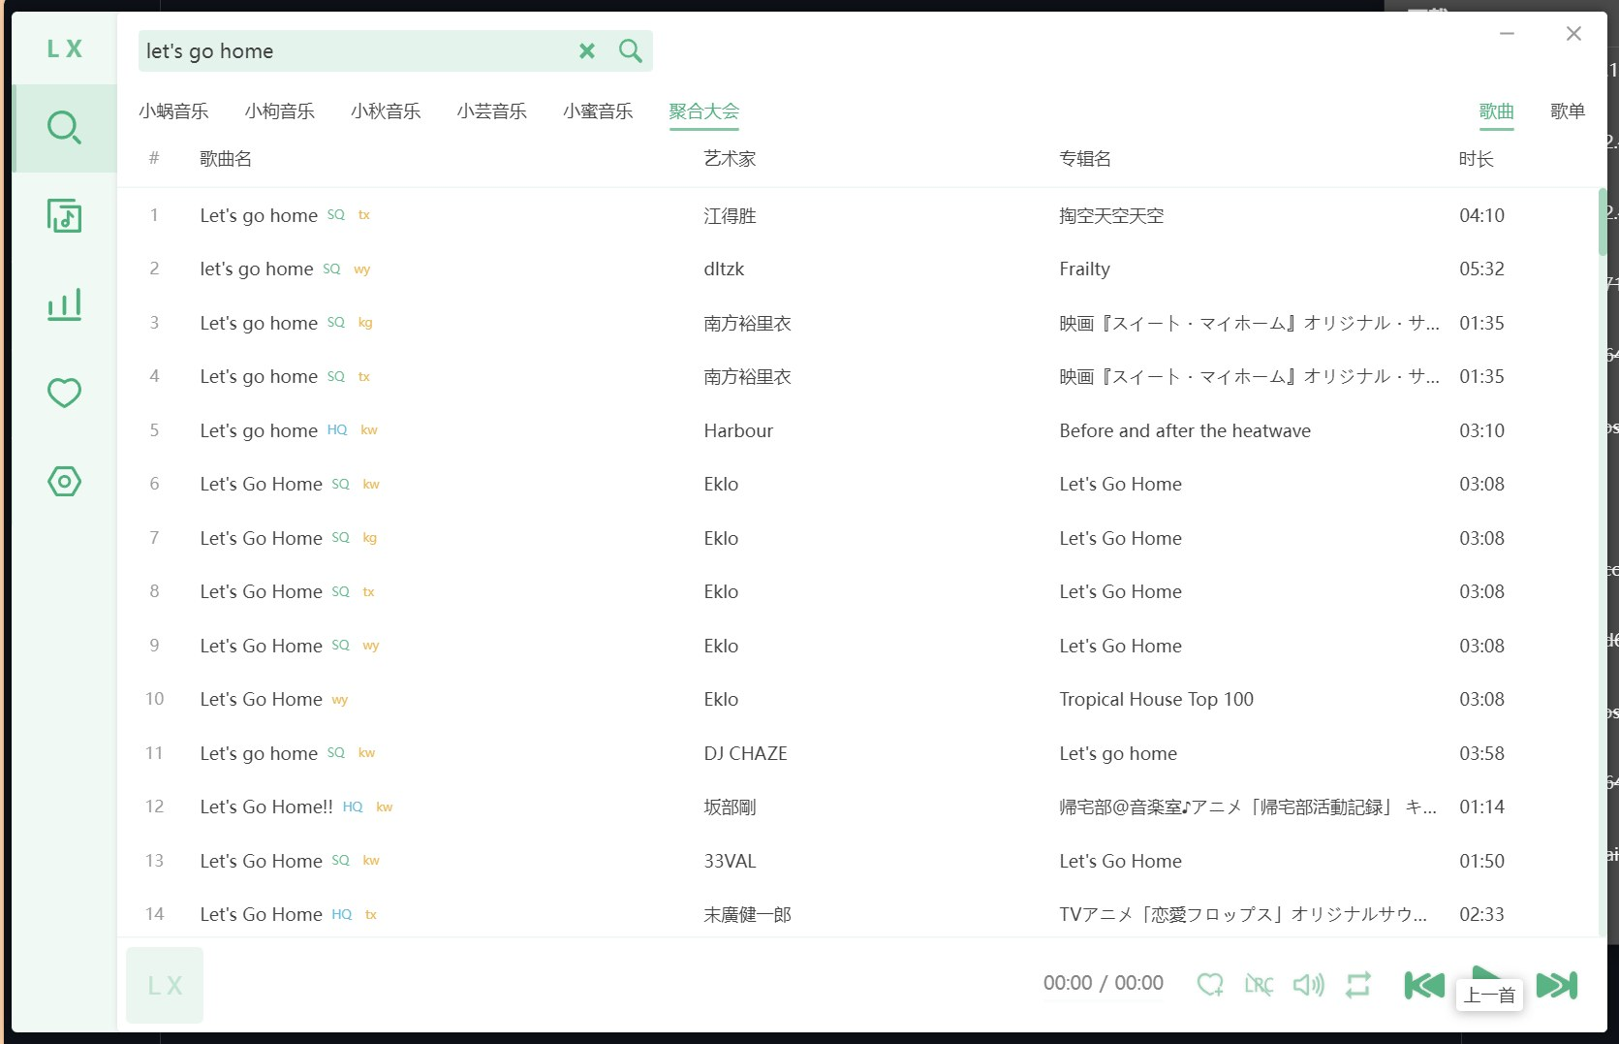Toggle the volume speaker control
Viewport: 1619px width, 1044px height.
(1308, 985)
